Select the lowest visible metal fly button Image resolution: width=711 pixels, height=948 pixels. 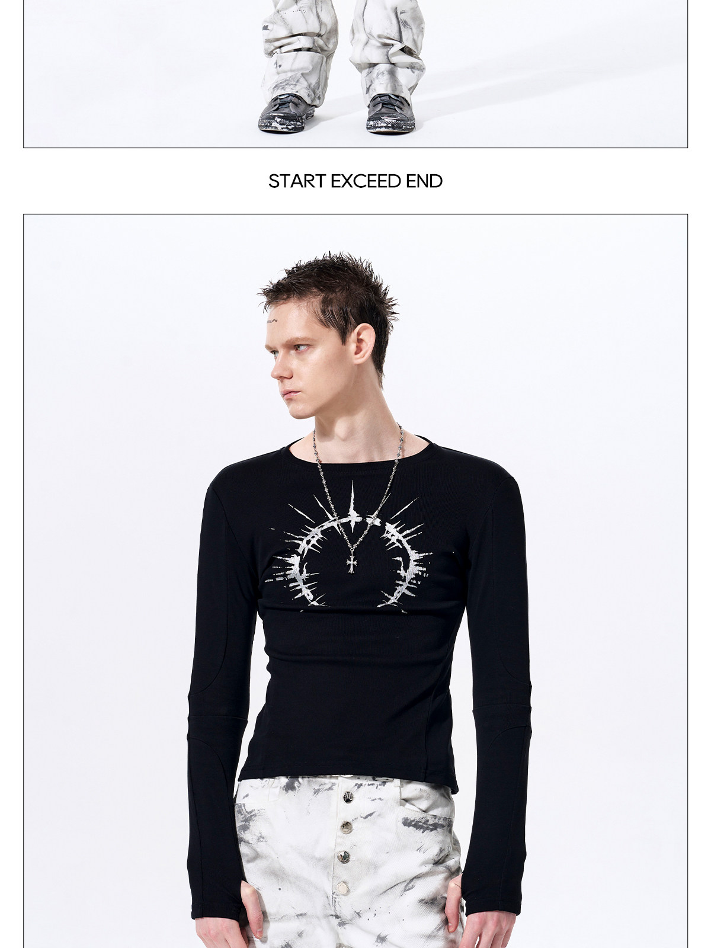[343, 890]
